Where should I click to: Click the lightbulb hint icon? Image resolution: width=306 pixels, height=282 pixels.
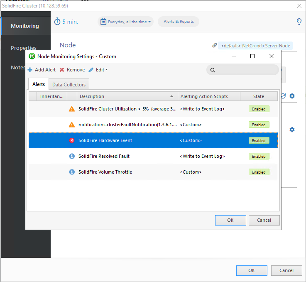pos(299,22)
